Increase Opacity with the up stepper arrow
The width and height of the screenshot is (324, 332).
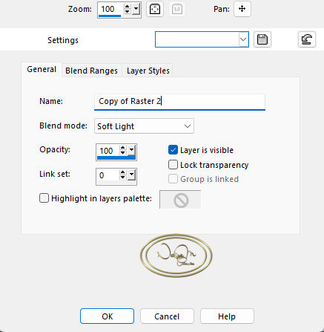coord(123,148)
